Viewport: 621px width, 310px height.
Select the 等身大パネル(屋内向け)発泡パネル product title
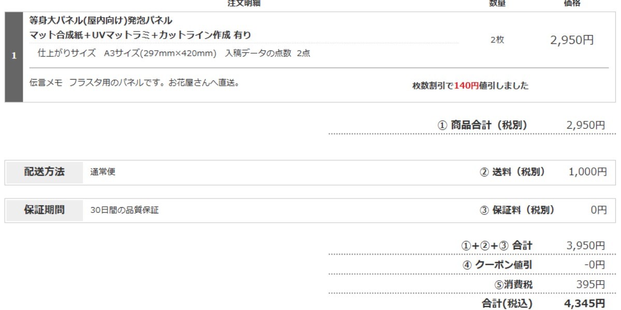(x=101, y=21)
